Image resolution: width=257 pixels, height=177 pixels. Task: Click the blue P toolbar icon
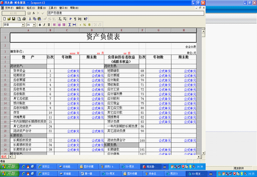coord(70,19)
